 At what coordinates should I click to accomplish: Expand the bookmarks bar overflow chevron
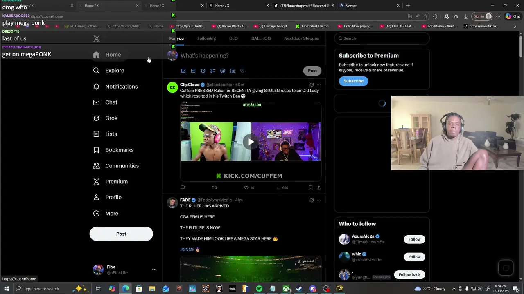click(515, 26)
